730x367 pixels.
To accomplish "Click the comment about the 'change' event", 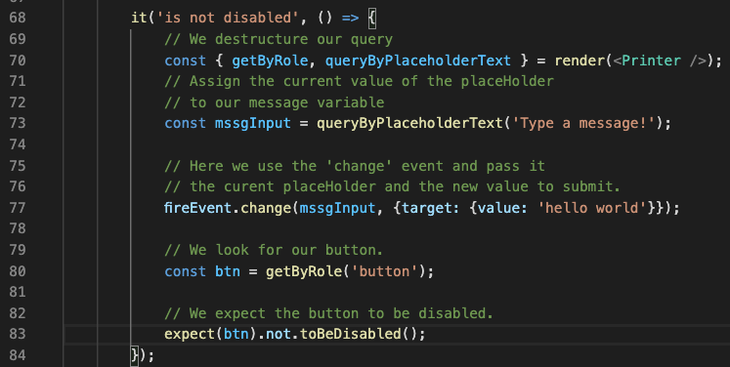I will pyautogui.click(x=355, y=166).
